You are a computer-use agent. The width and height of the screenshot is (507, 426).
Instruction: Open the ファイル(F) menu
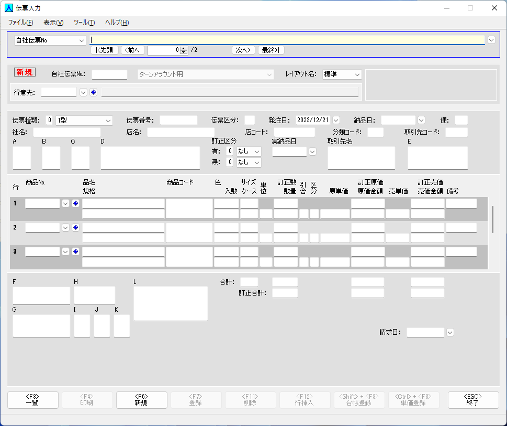(21, 23)
